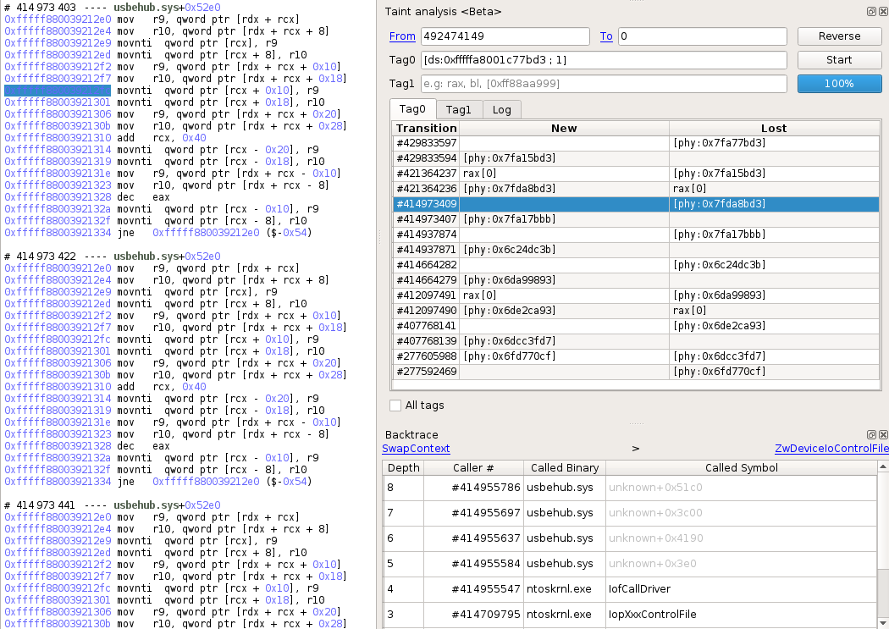Focus the From transition number field
The height and width of the screenshot is (629, 889).
pos(505,36)
